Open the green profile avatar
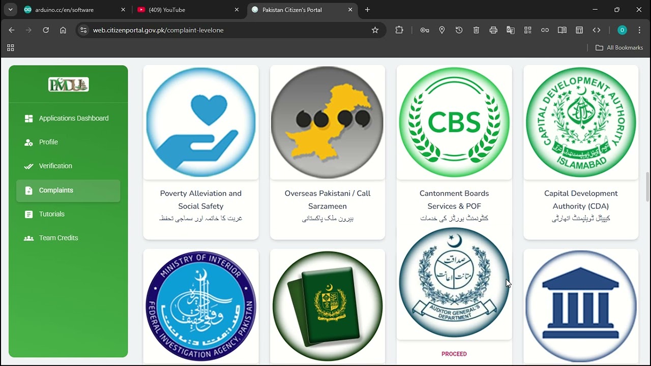Screen dimensions: 651x366 [x=622, y=30]
